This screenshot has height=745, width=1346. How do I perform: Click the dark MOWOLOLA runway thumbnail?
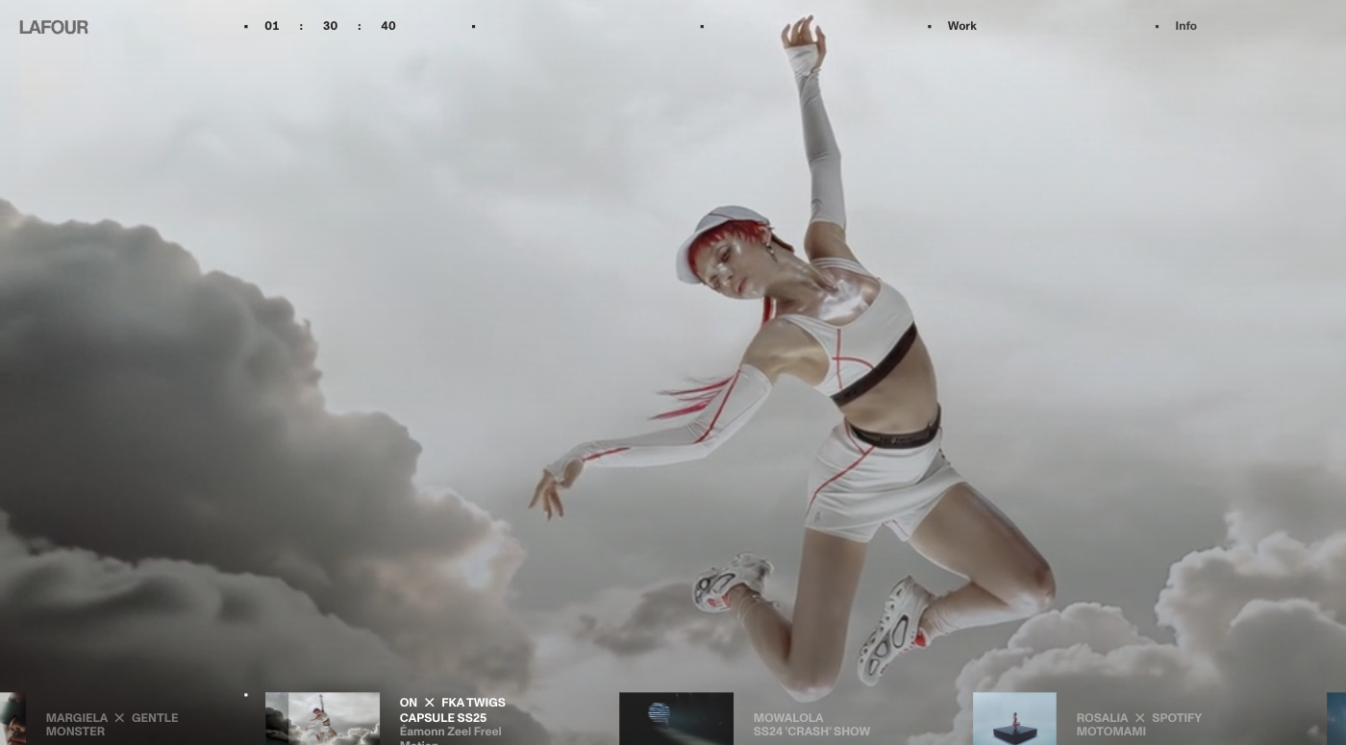(x=676, y=718)
